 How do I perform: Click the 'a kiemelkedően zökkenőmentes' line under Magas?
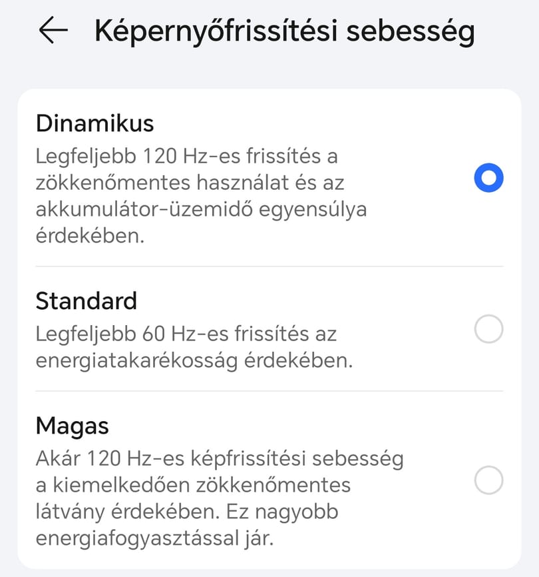(193, 485)
